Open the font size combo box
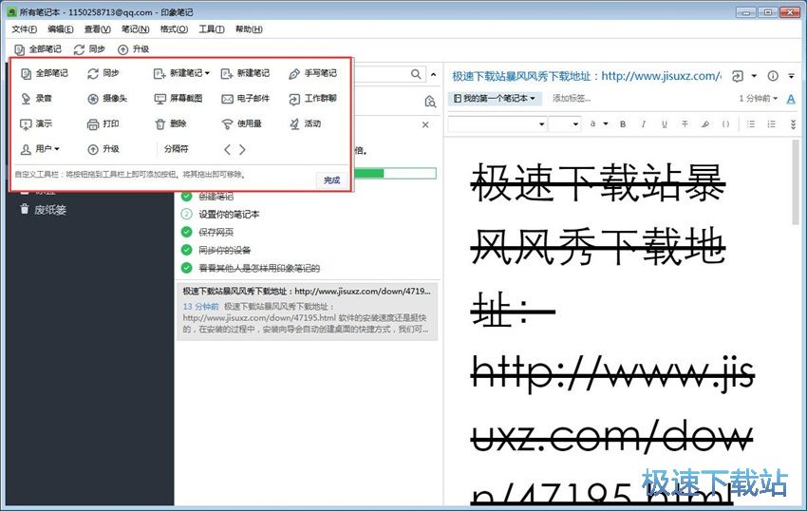807x511 pixels. 565,124
